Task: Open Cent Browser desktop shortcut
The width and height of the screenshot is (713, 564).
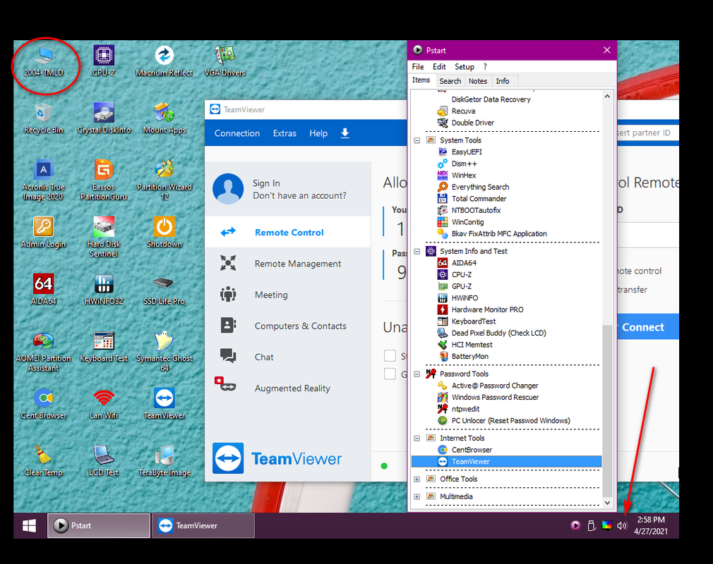Action: pyautogui.click(x=44, y=404)
